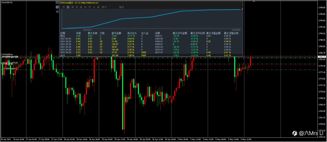Click the XAUUSD,H1 chart symbol label
The height and width of the screenshot is (142, 327).
pos(7,2)
